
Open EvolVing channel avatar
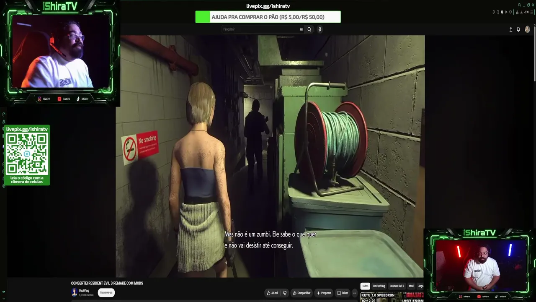pyautogui.click(x=74, y=292)
